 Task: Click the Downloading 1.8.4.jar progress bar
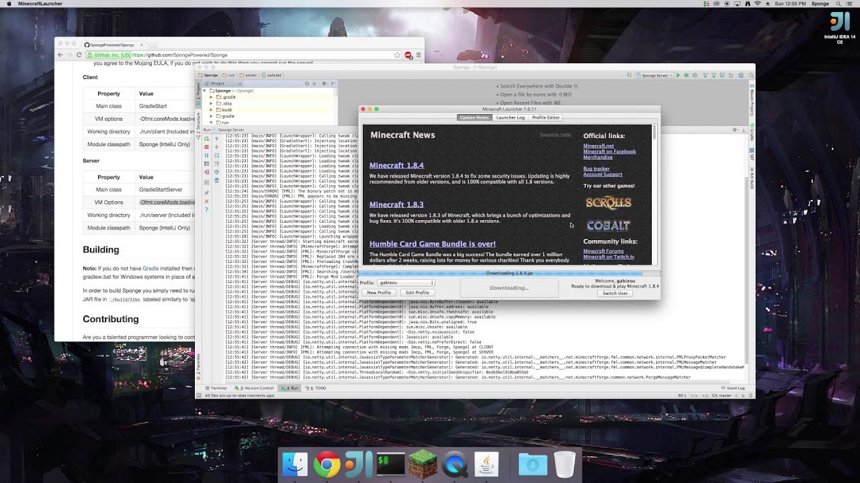[x=509, y=273]
